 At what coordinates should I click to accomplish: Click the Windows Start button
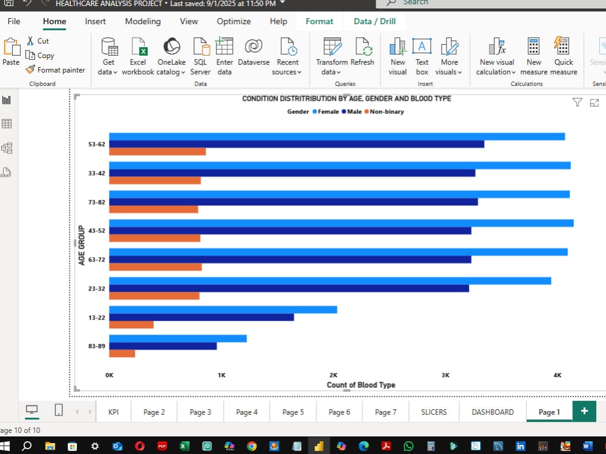click(5, 446)
